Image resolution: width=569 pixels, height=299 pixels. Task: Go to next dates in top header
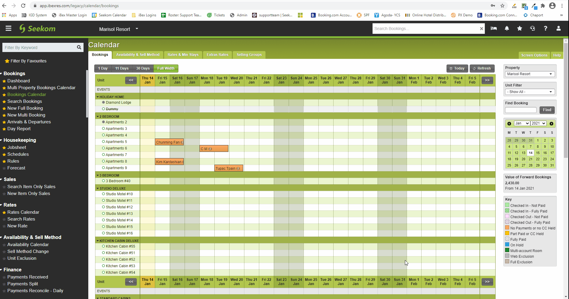[x=487, y=80]
